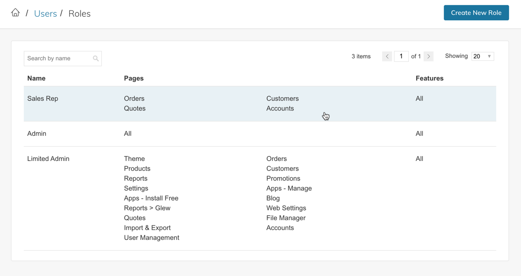Open the Limited Admin role
This screenshot has width=521, height=276.
(x=48, y=159)
